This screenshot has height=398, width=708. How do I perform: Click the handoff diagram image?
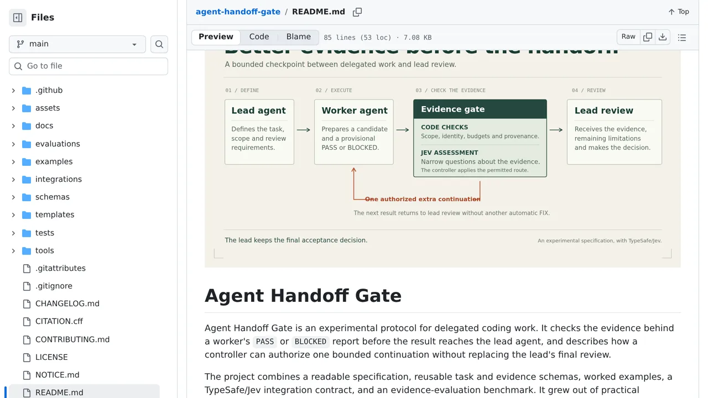point(442,159)
